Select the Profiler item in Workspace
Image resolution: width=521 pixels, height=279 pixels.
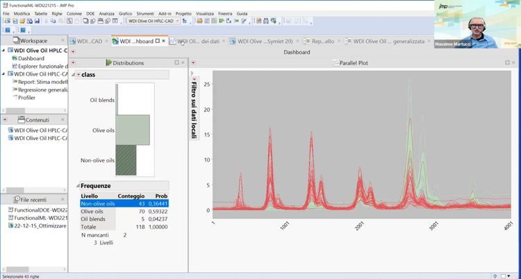click(26, 97)
